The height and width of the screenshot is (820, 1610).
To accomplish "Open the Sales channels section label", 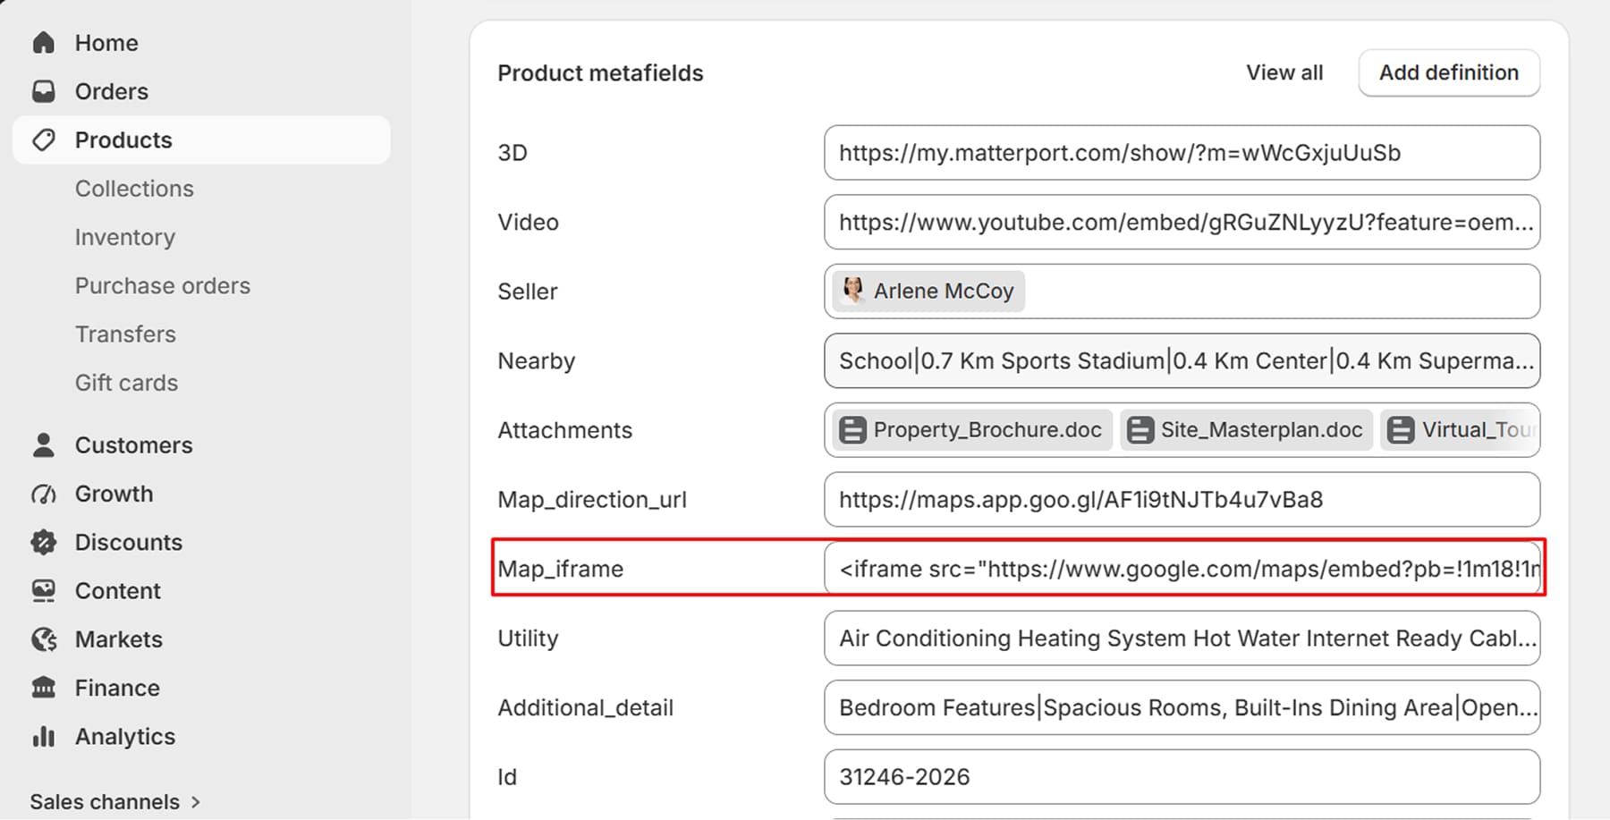I will point(105,802).
